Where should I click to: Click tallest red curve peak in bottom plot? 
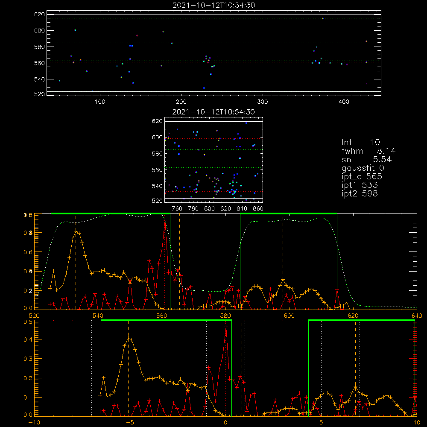(x=226, y=327)
